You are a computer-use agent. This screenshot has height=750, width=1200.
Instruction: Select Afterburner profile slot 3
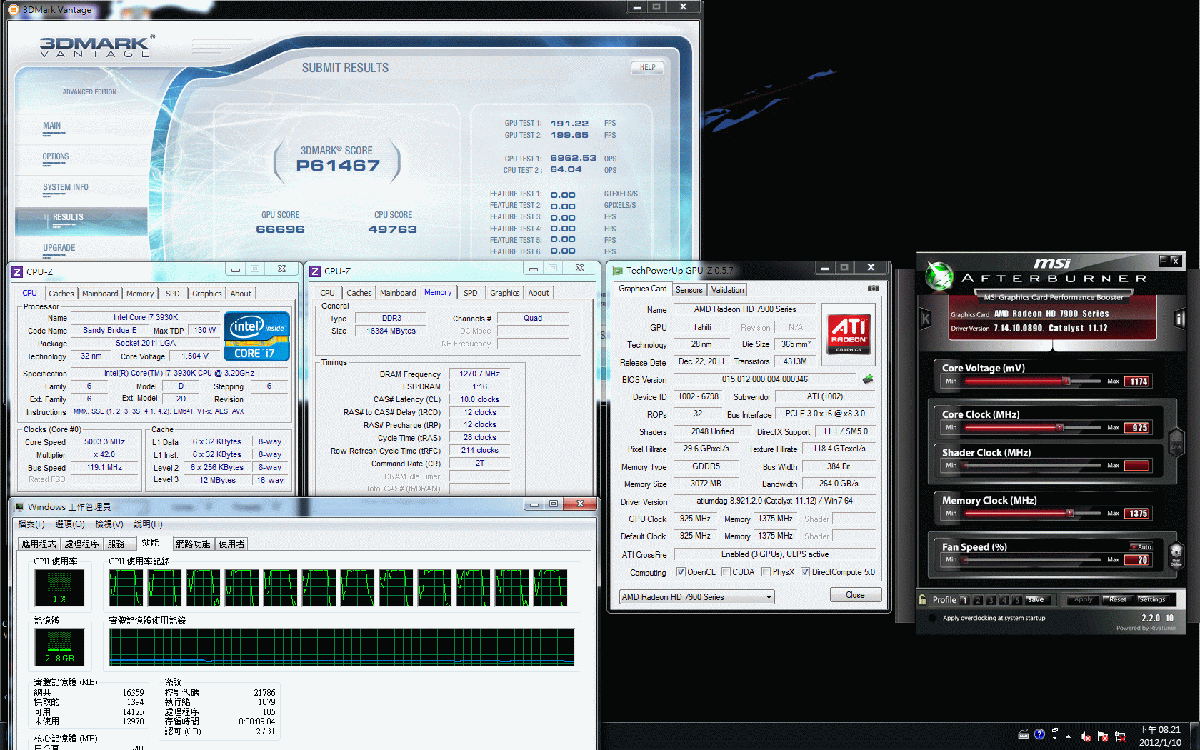(x=991, y=600)
